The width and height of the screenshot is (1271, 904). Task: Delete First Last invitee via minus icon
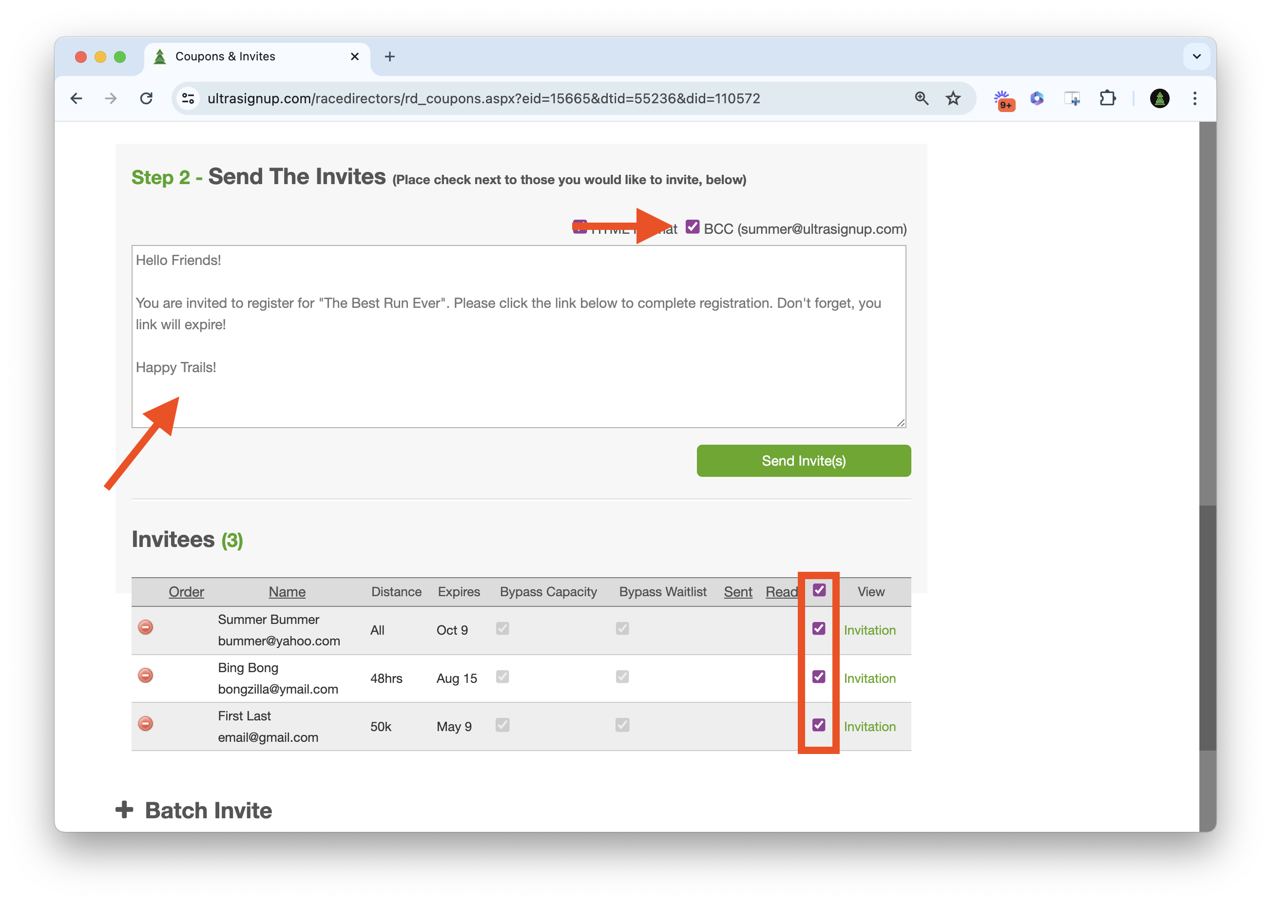tap(145, 724)
